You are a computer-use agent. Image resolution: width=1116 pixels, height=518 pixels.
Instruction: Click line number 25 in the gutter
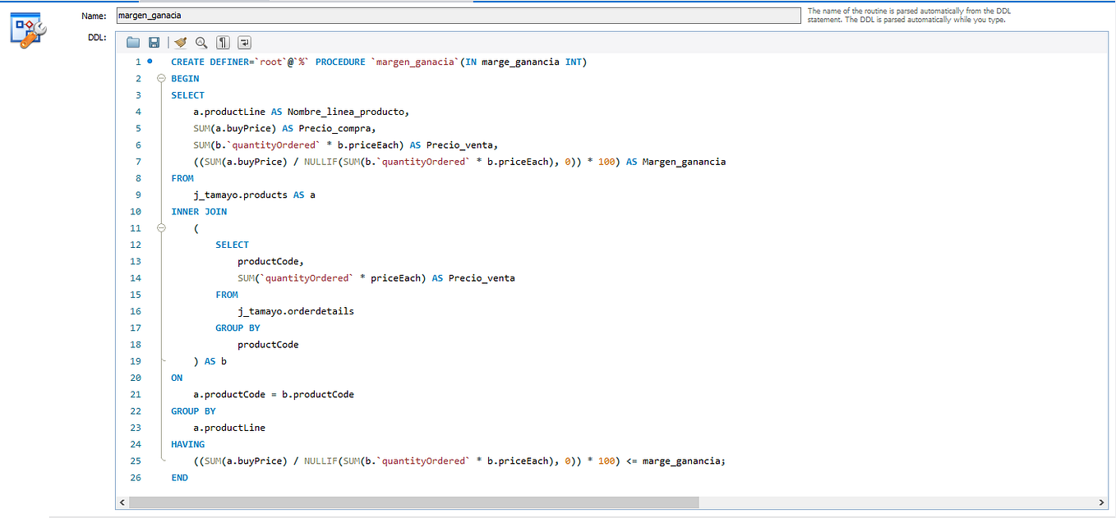click(x=136, y=461)
